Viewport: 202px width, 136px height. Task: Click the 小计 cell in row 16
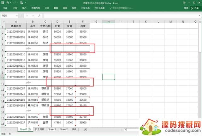coord(28,111)
